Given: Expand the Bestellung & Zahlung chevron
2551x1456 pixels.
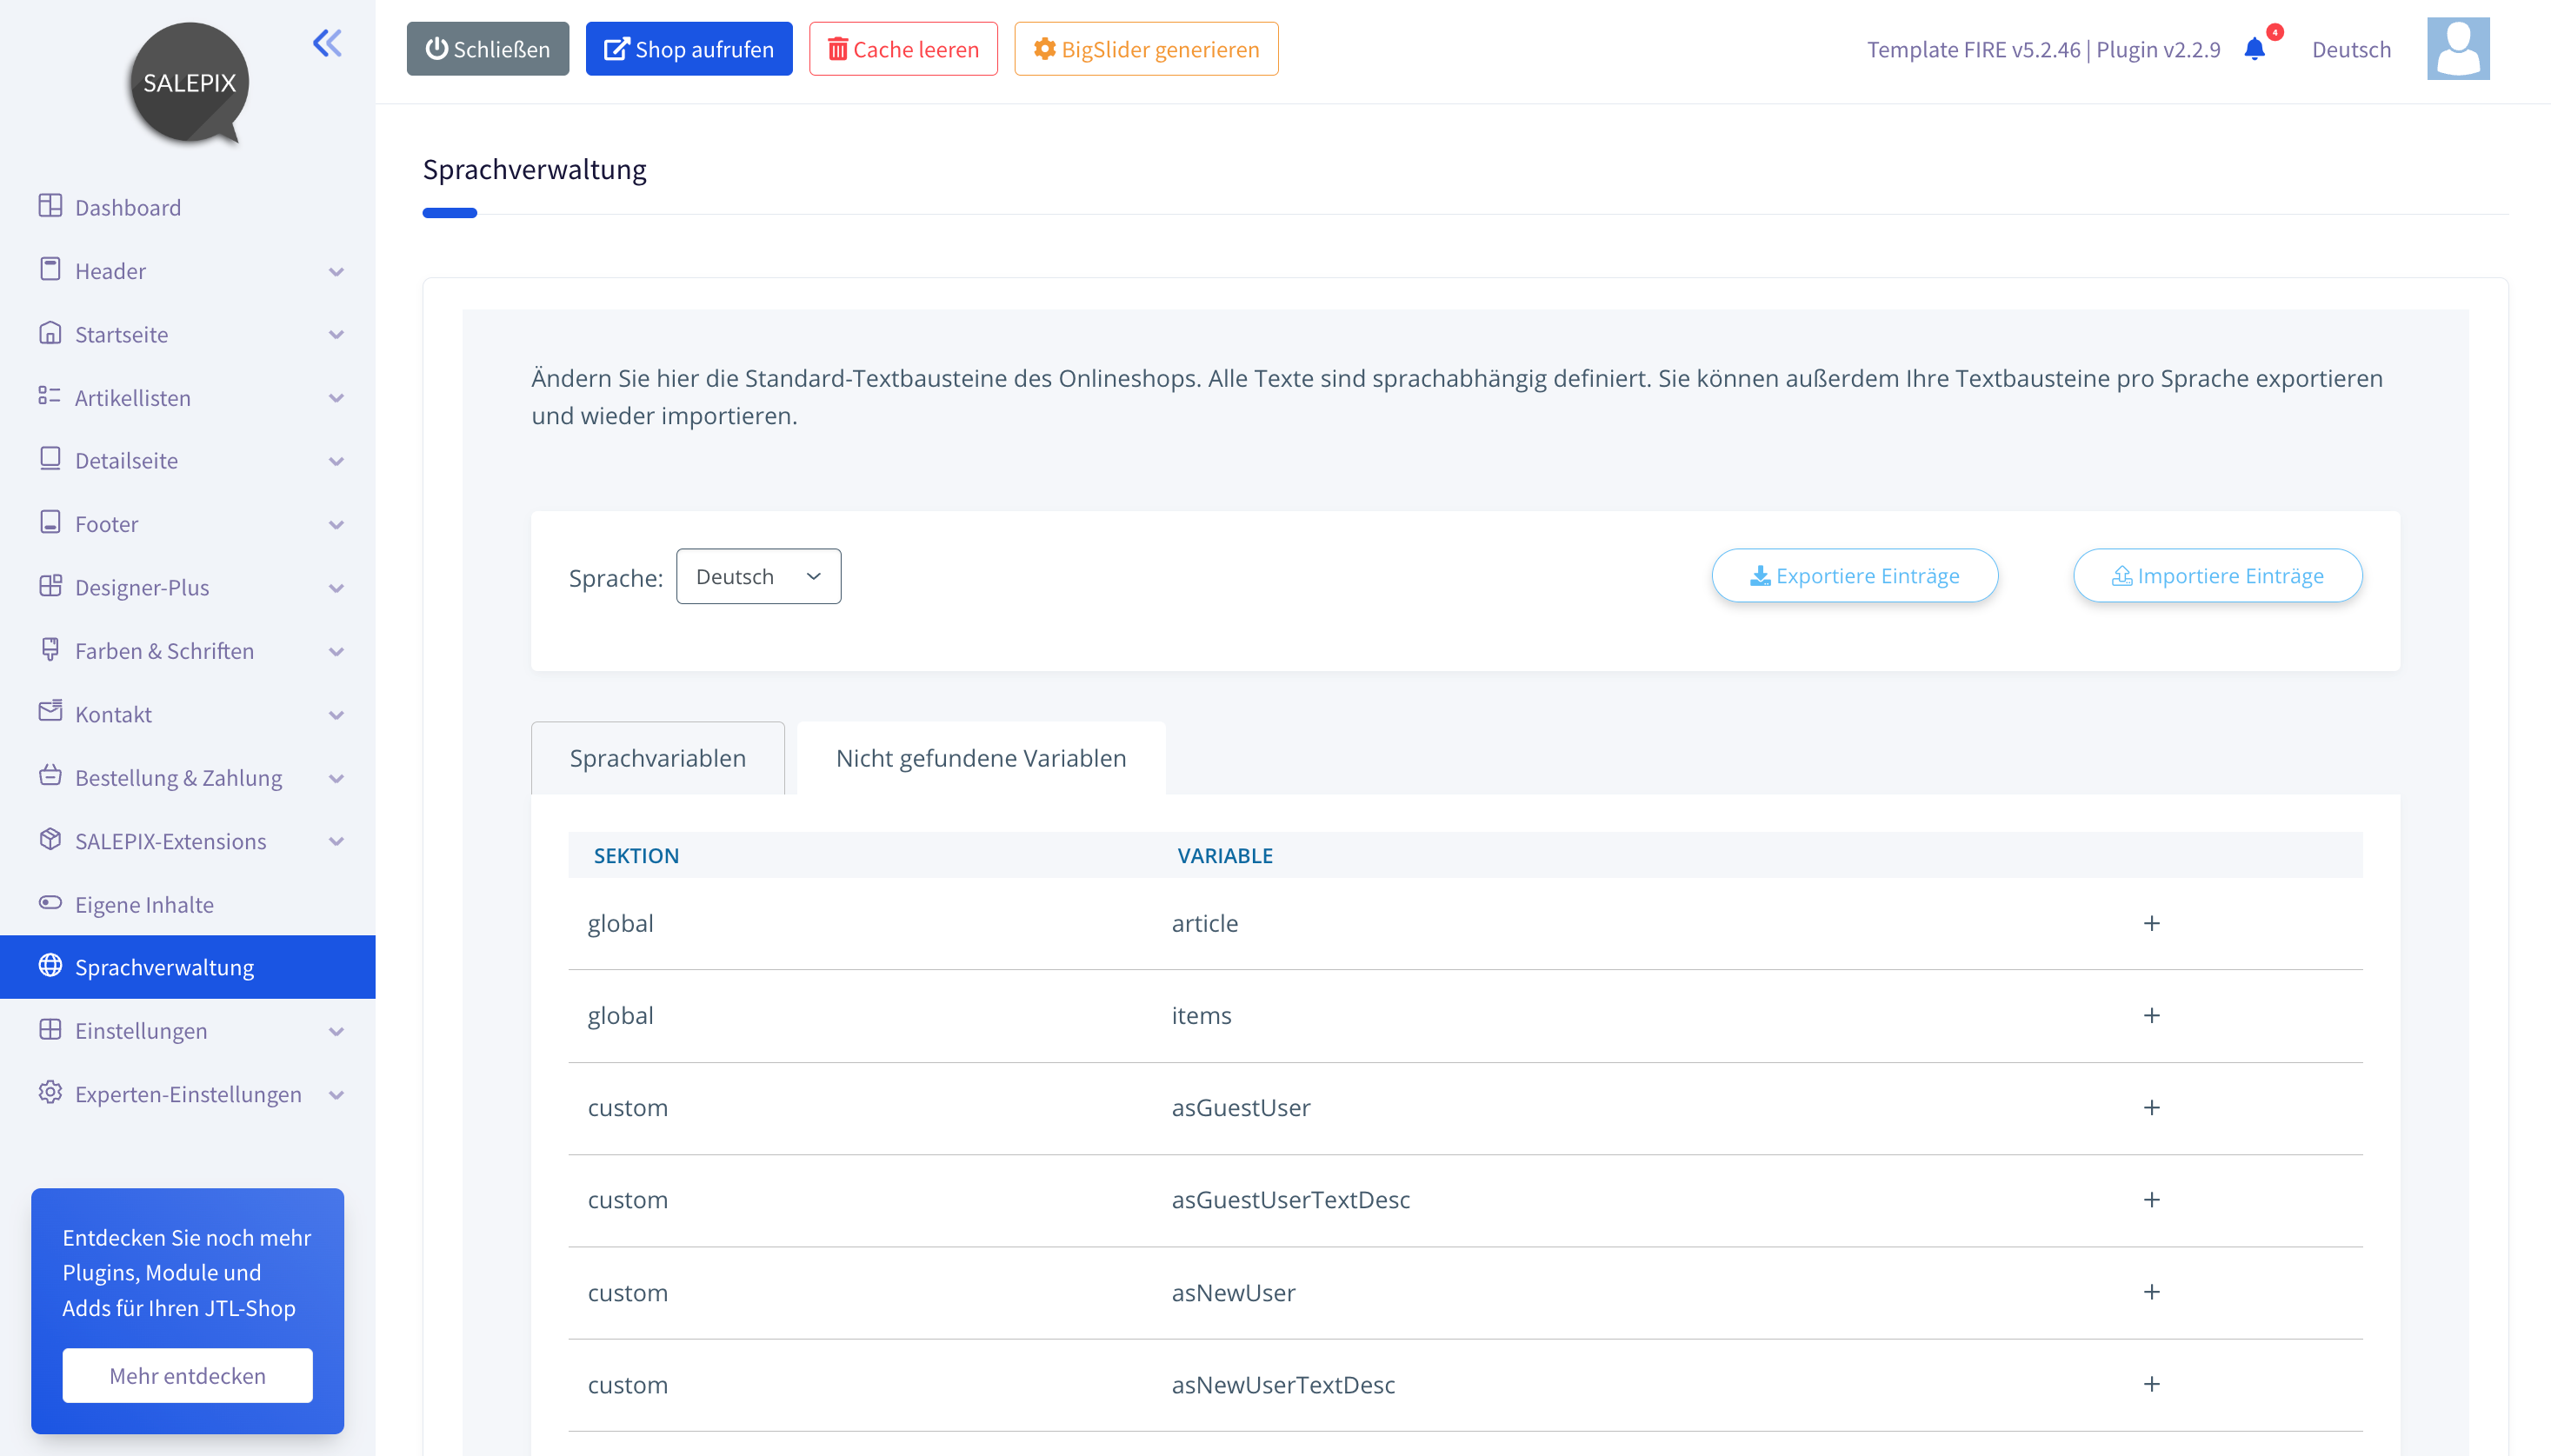Looking at the screenshot, I should (336, 779).
